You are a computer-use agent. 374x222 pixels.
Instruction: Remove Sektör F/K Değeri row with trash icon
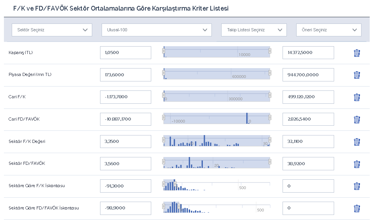[356, 142]
